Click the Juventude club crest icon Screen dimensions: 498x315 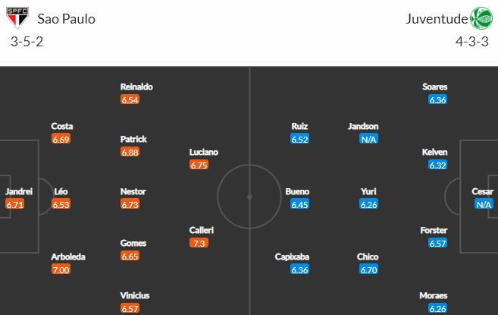481,18
